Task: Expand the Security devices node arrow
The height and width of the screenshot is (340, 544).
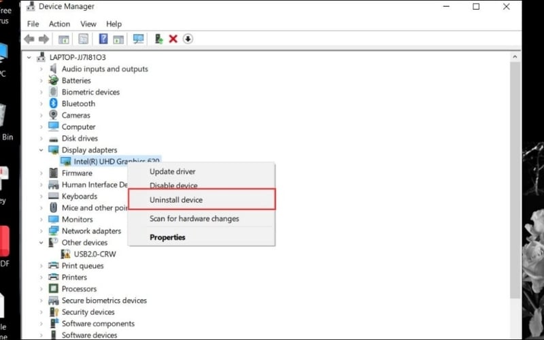Action: click(x=41, y=312)
